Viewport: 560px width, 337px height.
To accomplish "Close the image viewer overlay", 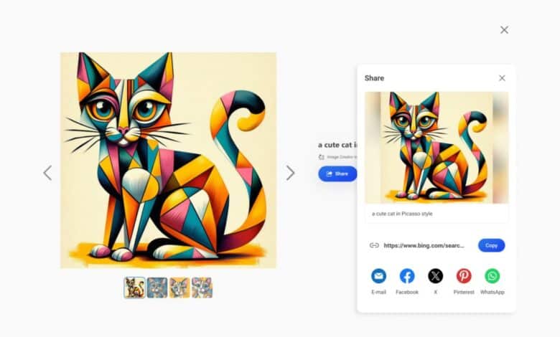I will click(504, 30).
